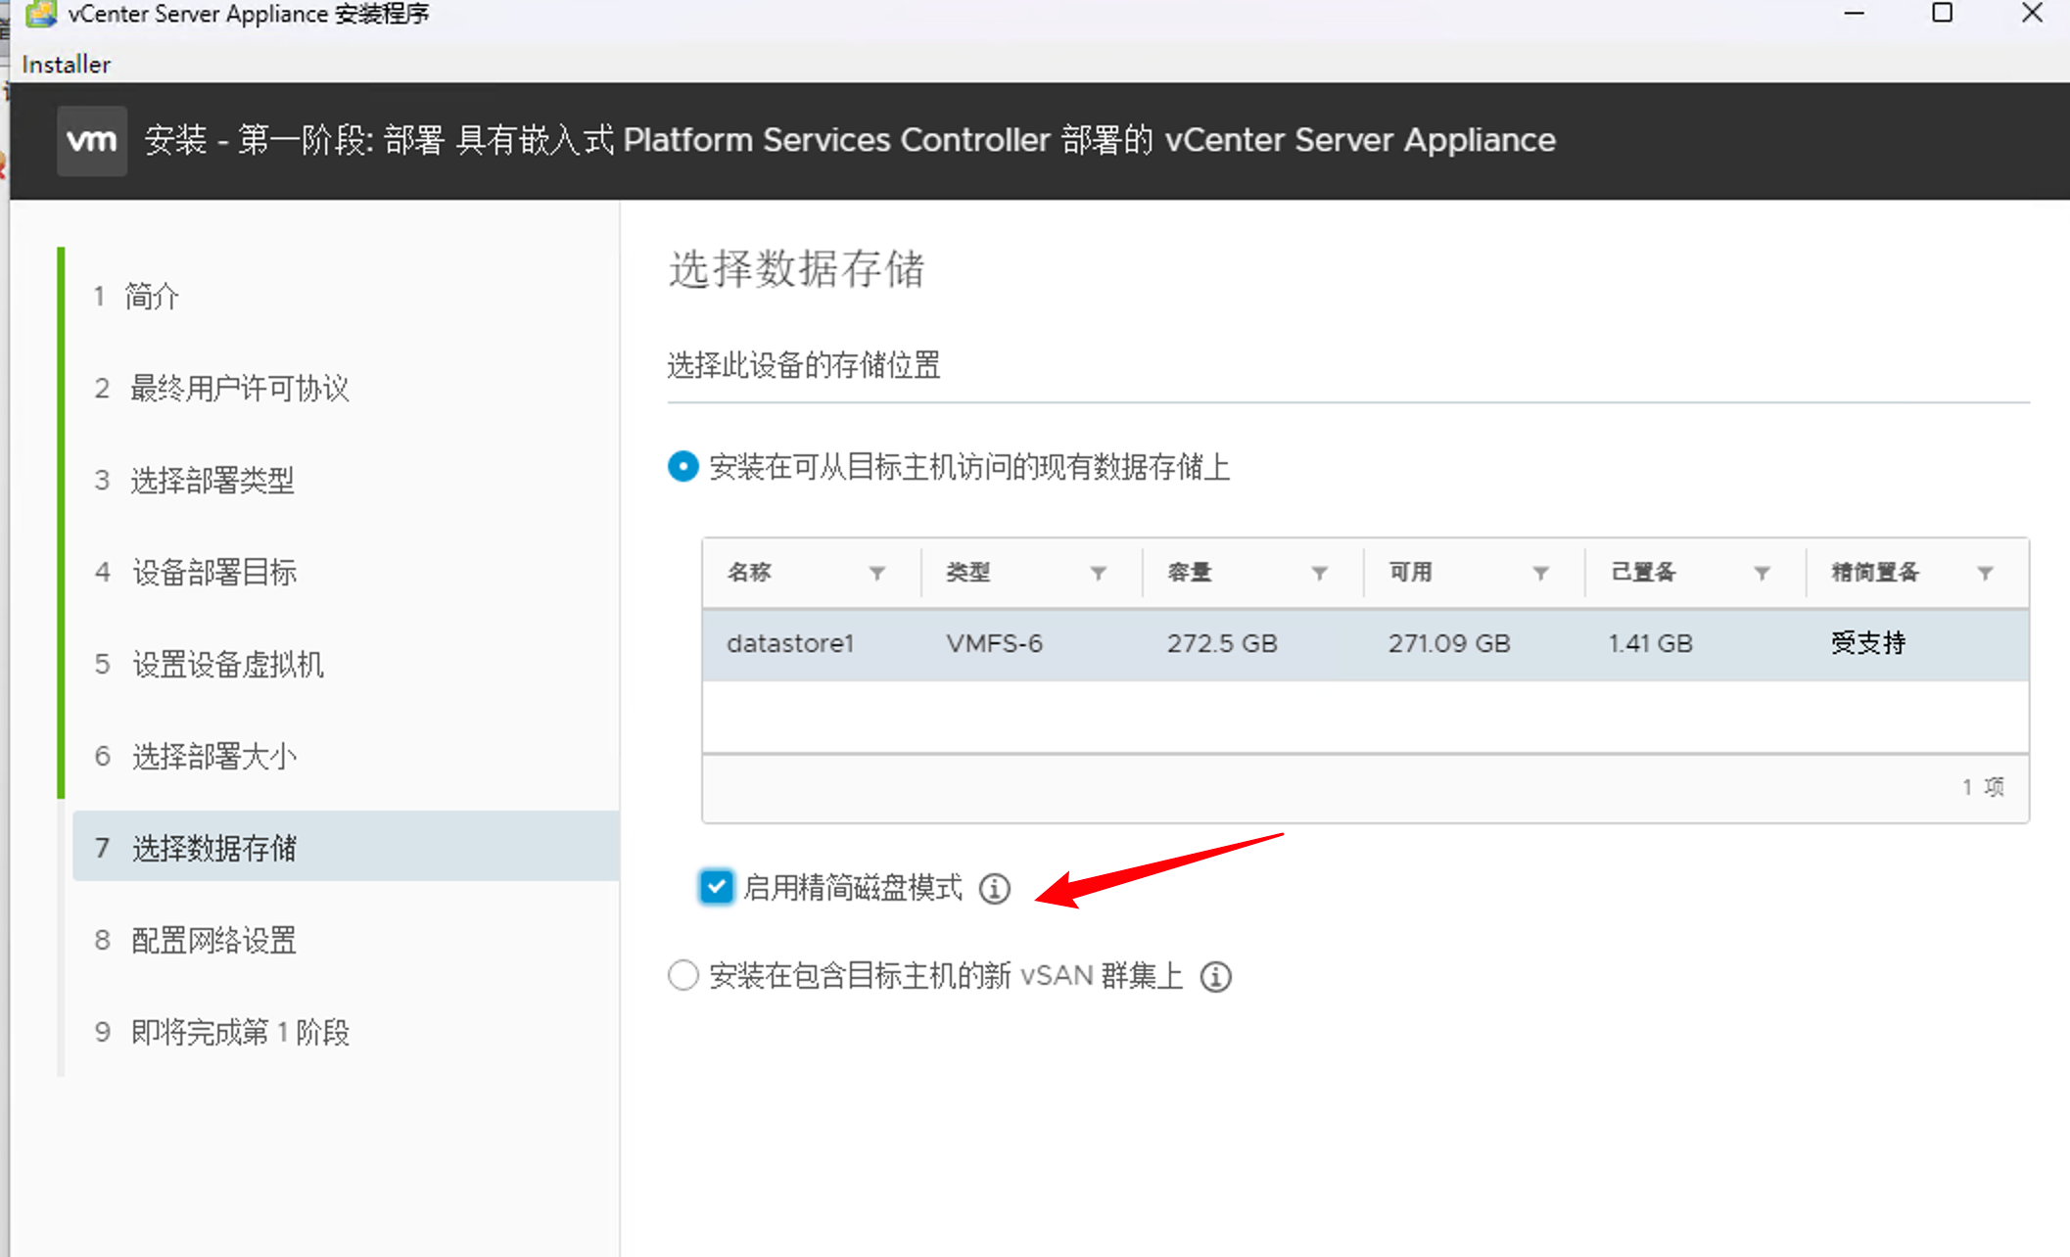Viewport: 2070px width, 1257px height.
Task: Go to step 4 设备部署目标
Action: click(196, 573)
